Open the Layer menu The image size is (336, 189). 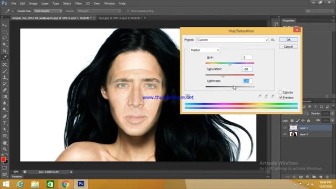45,4
